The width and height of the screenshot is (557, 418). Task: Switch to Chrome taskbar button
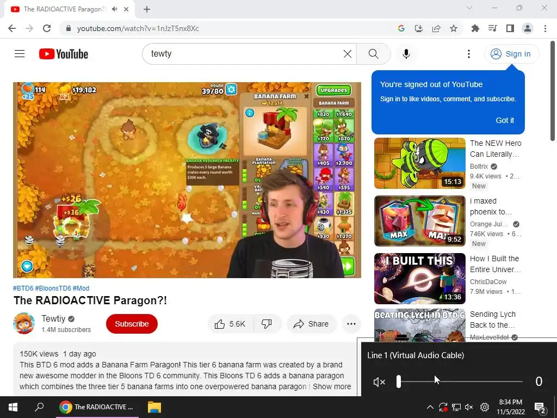pyautogui.click(x=97, y=407)
